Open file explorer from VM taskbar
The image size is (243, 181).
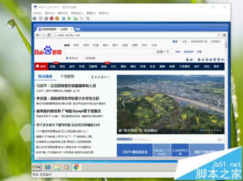pyautogui.click(x=57, y=167)
